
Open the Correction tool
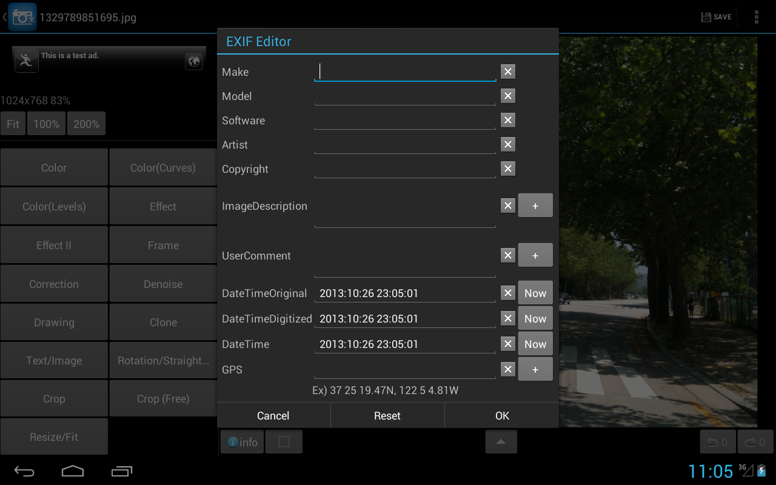[54, 284]
